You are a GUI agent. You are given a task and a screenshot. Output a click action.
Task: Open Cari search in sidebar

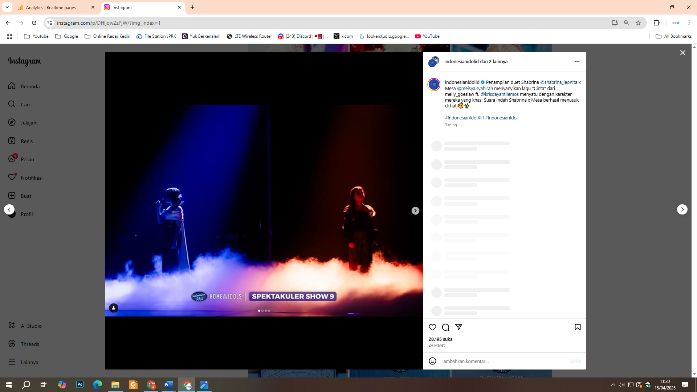point(19,104)
